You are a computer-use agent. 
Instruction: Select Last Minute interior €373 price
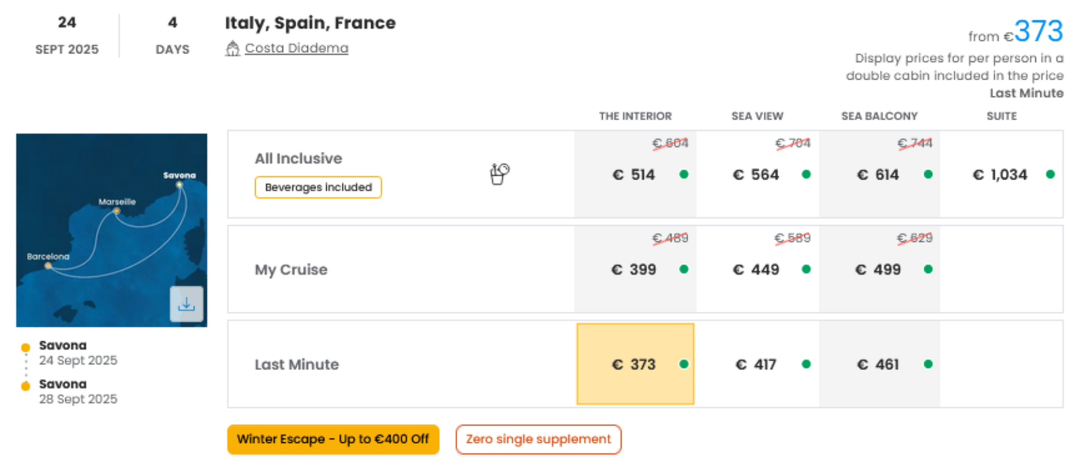635,364
